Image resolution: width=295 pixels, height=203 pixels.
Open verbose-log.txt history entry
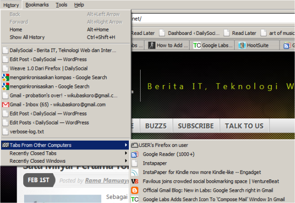click(65, 132)
